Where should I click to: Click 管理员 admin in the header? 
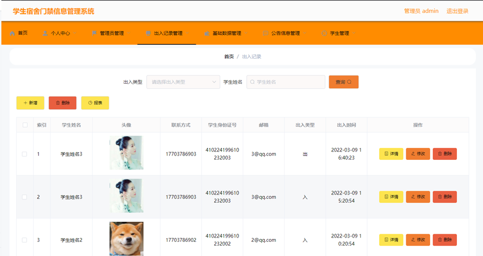[x=421, y=11]
